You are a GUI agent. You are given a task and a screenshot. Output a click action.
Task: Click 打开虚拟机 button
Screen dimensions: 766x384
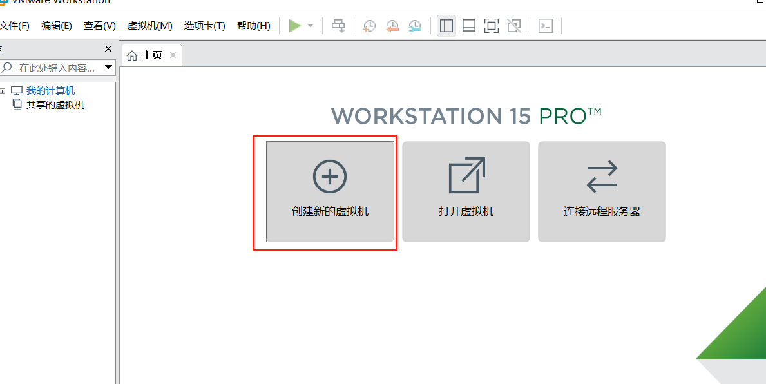(466, 191)
